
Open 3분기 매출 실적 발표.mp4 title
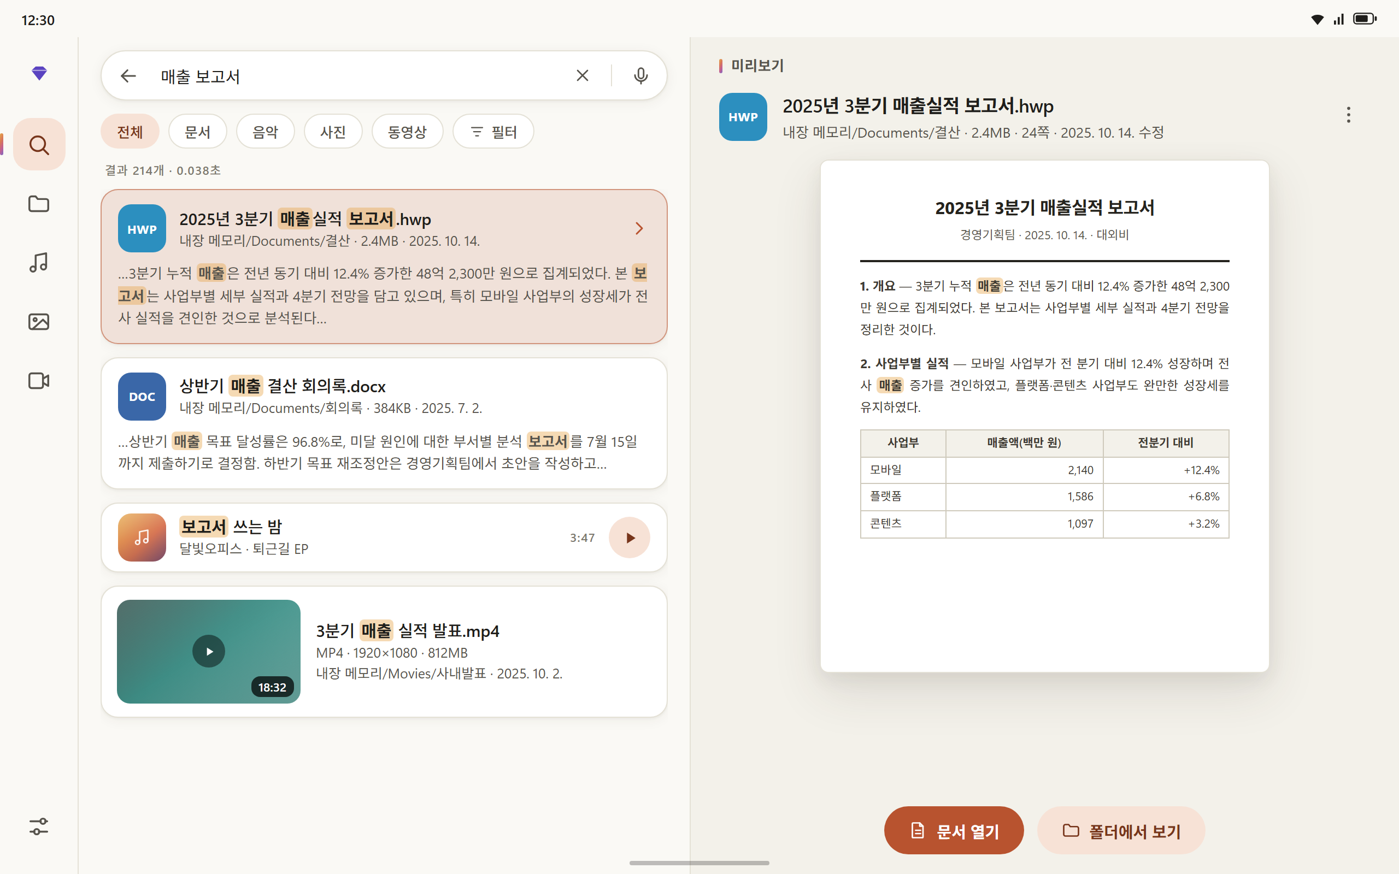click(408, 630)
